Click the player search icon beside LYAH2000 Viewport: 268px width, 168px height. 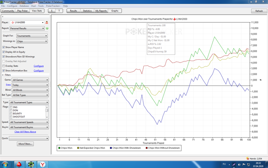pyautogui.click(x=47, y=23)
